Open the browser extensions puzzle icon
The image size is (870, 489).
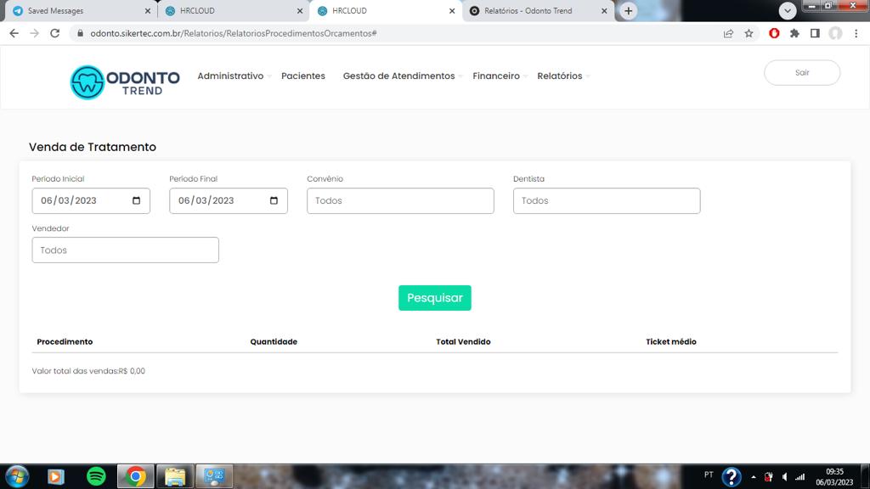click(x=794, y=33)
